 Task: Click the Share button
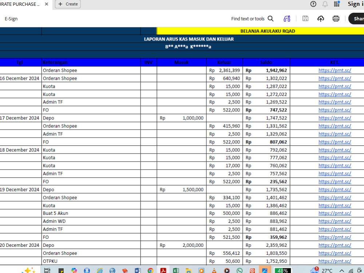coord(357,19)
